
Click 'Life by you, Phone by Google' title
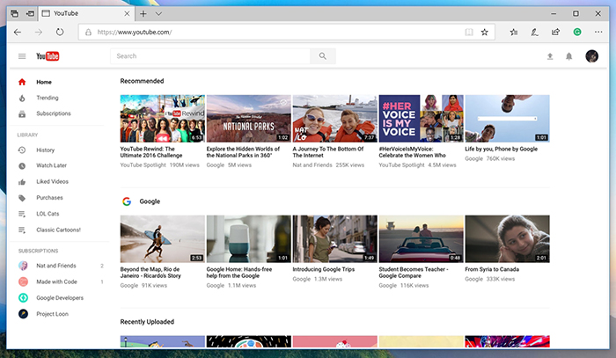[502, 150]
